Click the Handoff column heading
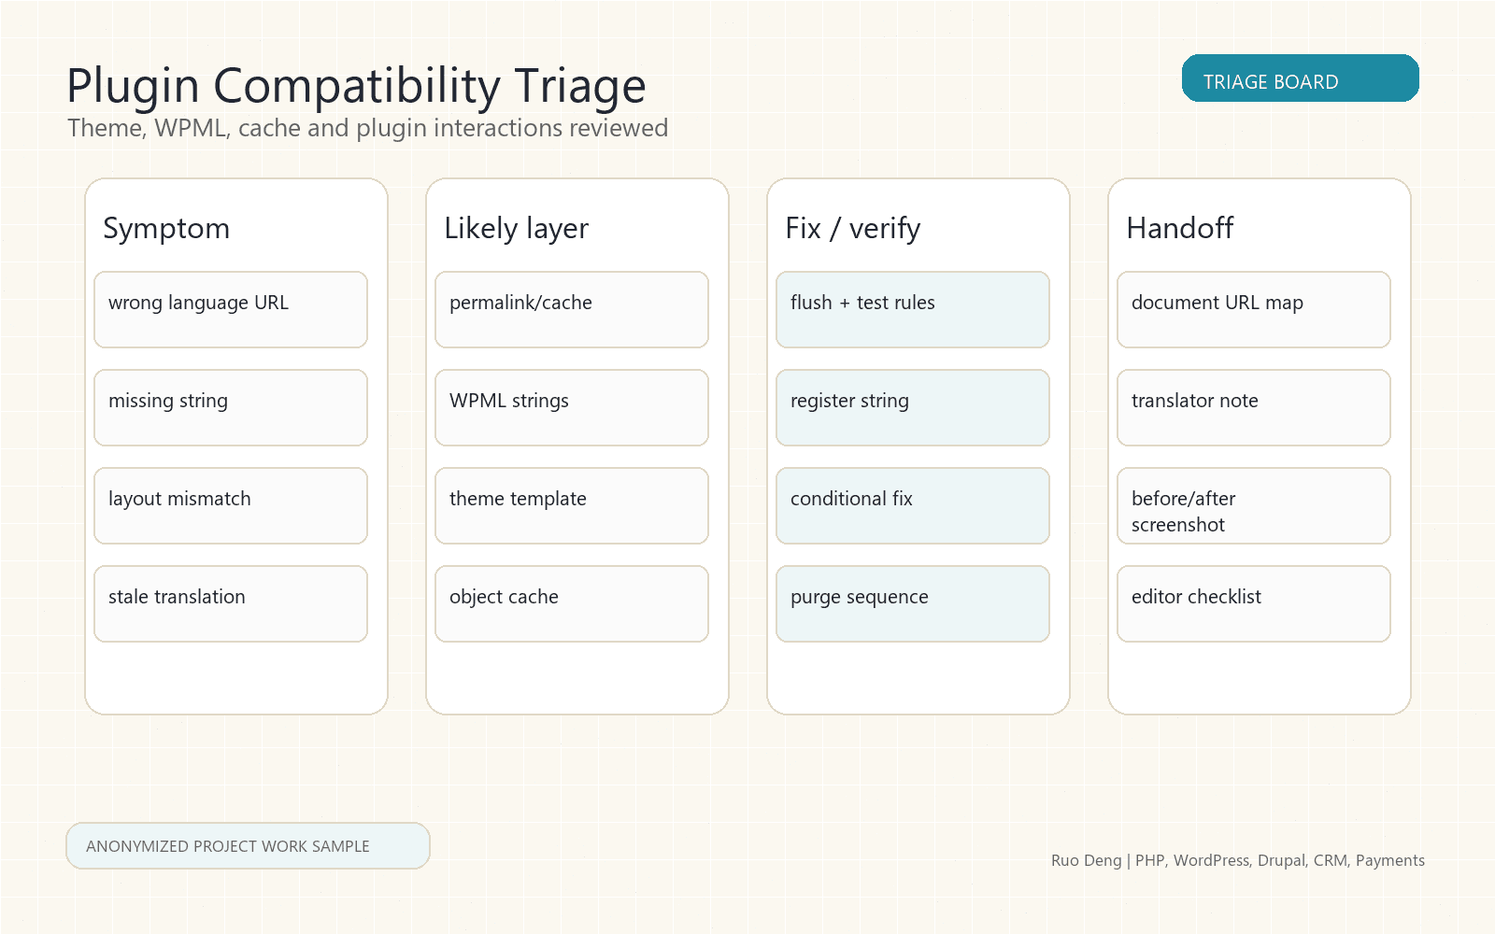 1180,228
